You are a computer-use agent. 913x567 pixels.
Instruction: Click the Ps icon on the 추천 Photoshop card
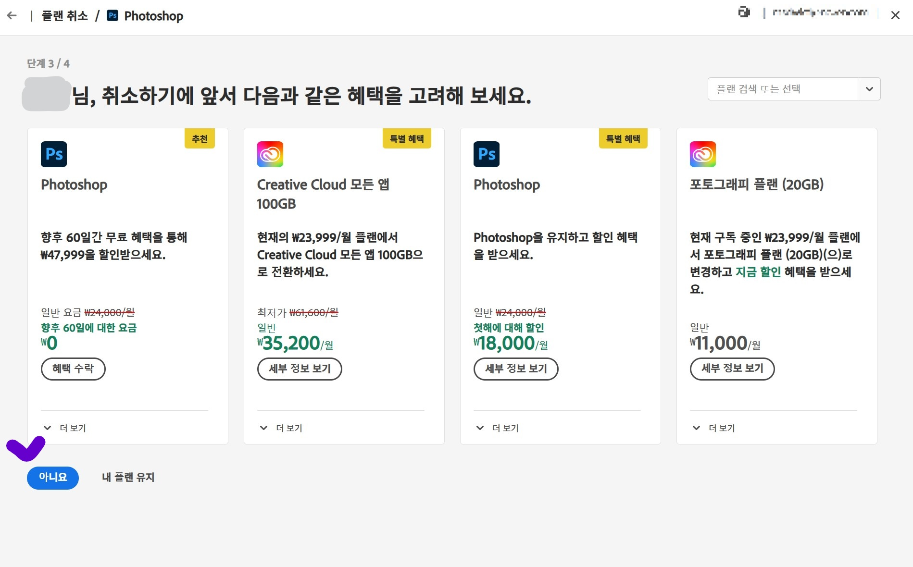(x=54, y=154)
